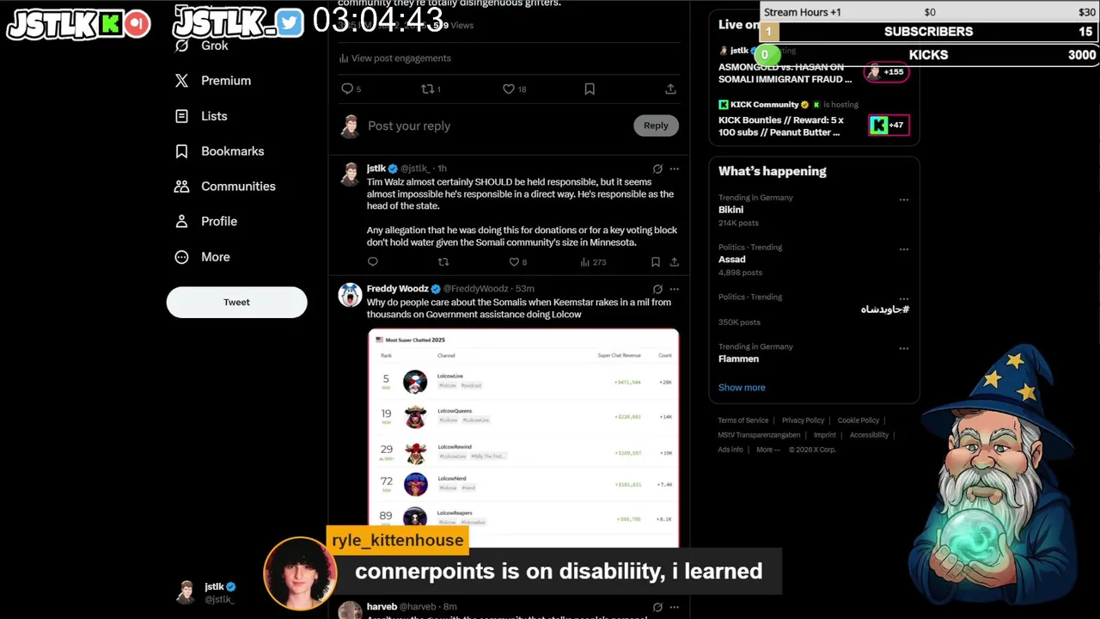Open Privacy Policy link

[x=803, y=420]
